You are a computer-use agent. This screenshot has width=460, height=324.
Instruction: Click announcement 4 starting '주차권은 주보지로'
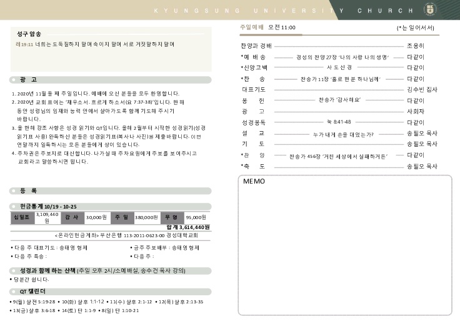104,157
